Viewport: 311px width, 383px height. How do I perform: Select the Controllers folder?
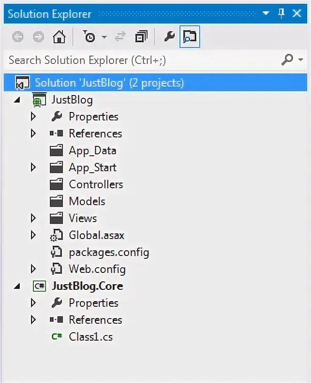tap(95, 184)
